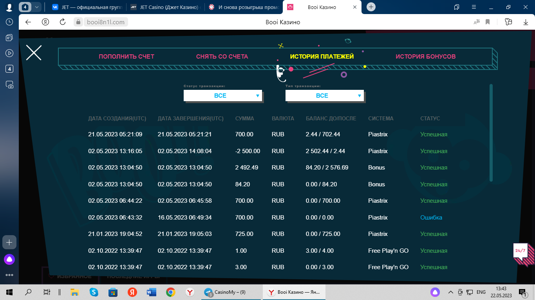This screenshot has width=535, height=300.
Task: Open a new browser tab
Action: (371, 7)
